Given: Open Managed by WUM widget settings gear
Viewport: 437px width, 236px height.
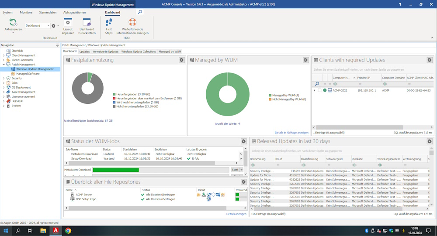Looking at the screenshot, I should coord(306,60).
